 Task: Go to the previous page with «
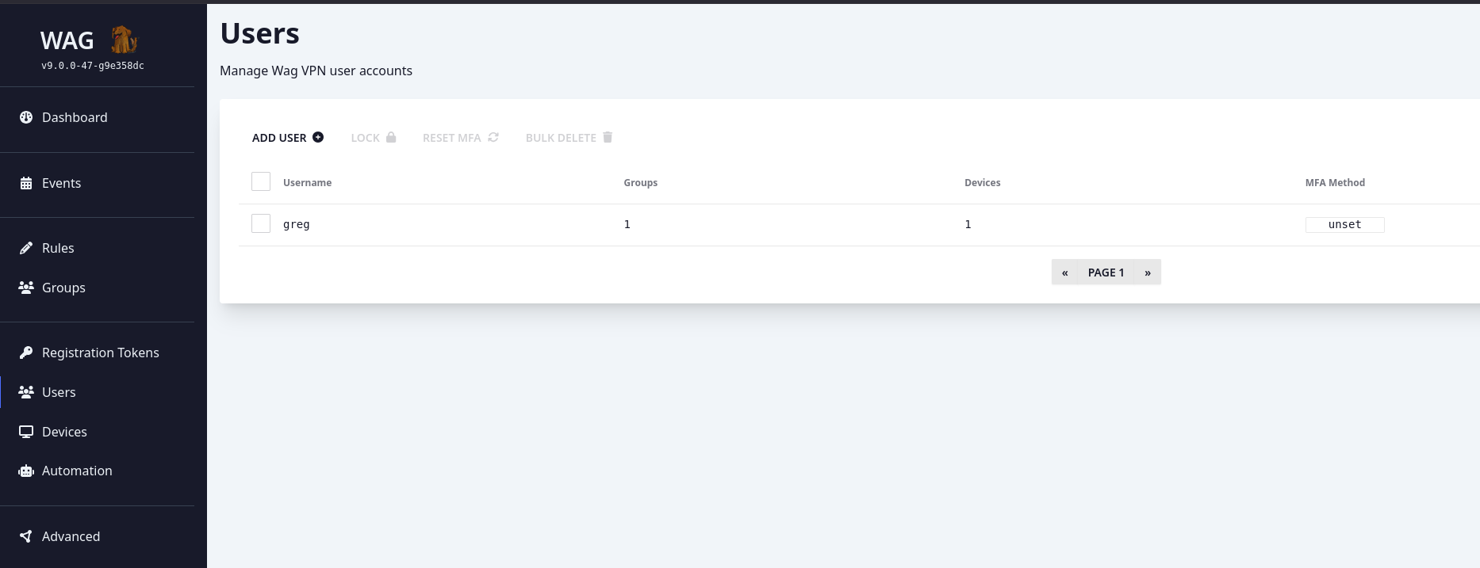click(1064, 273)
